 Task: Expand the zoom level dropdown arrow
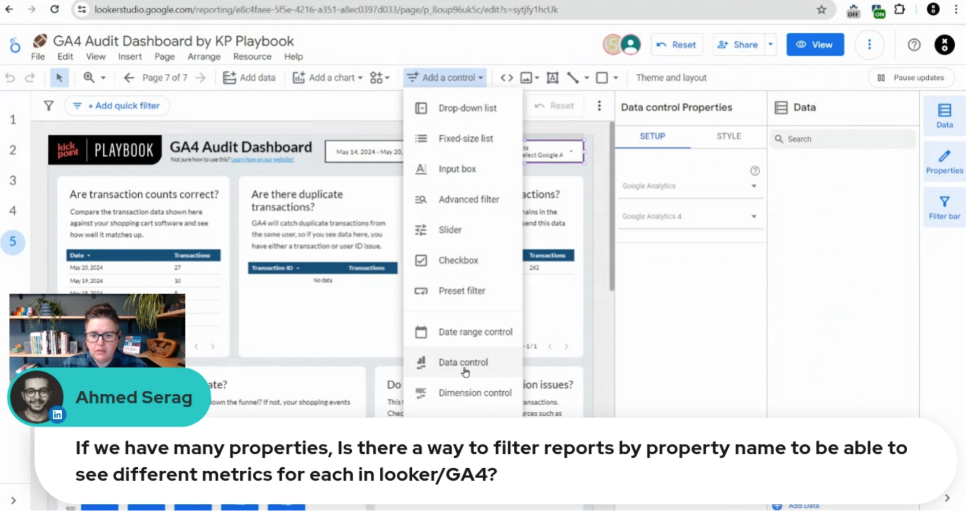(103, 78)
